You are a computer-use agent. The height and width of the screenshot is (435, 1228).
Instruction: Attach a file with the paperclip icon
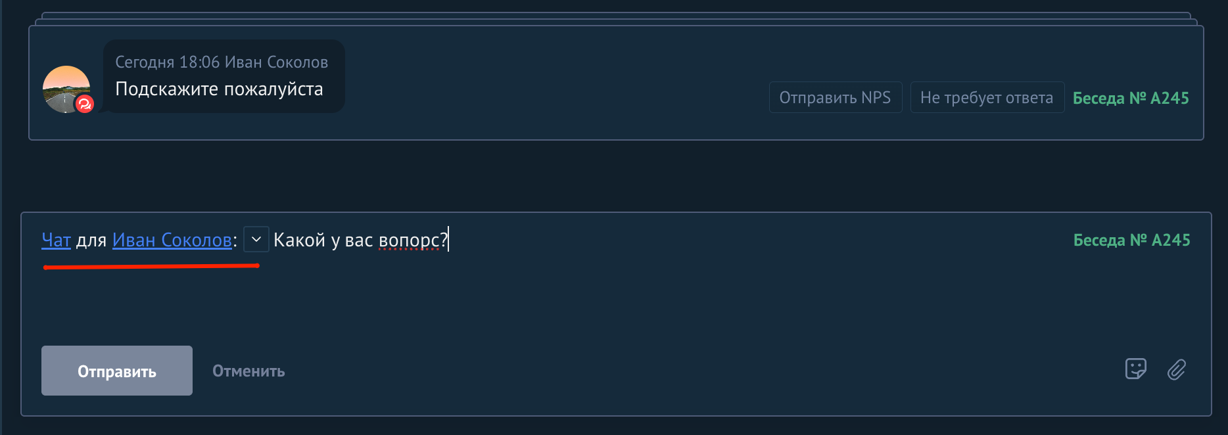coord(1177,369)
